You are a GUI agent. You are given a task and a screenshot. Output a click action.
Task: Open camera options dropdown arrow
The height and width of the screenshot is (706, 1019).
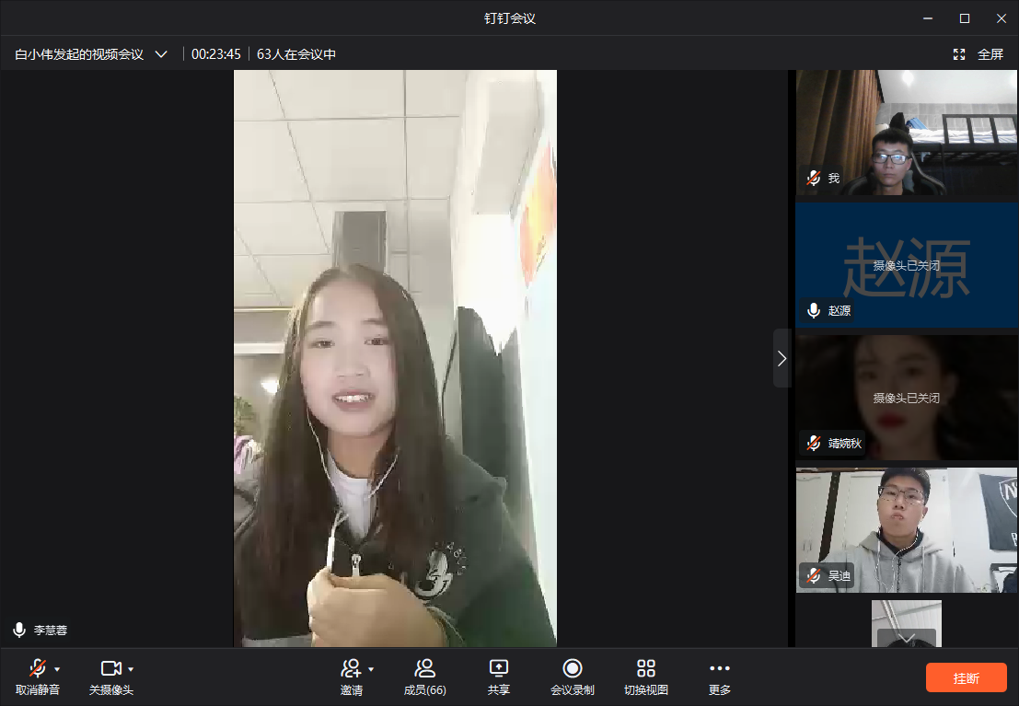(131, 668)
